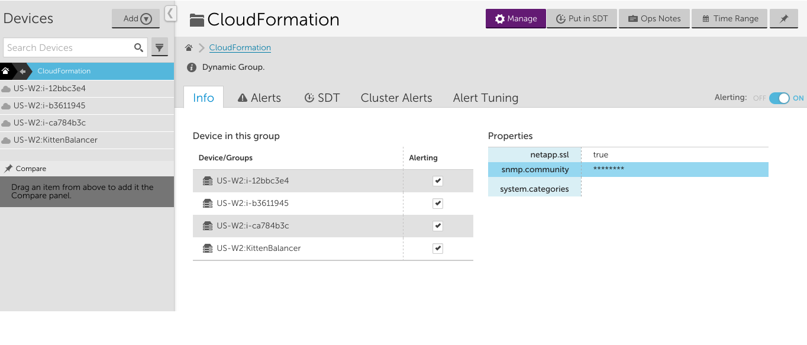This screenshot has width=807, height=345.
Task: Click the Manage button
Action: click(516, 18)
